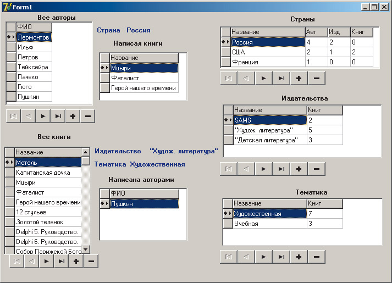
Task: Delete topic with minus button under Тематика
Action: point(317,257)
